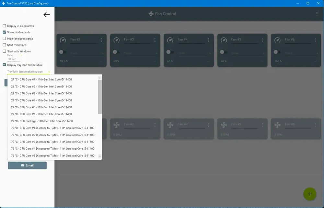Edit the Fan #5 speed card name
Viewport: 324px width, 208px height.
point(244,124)
